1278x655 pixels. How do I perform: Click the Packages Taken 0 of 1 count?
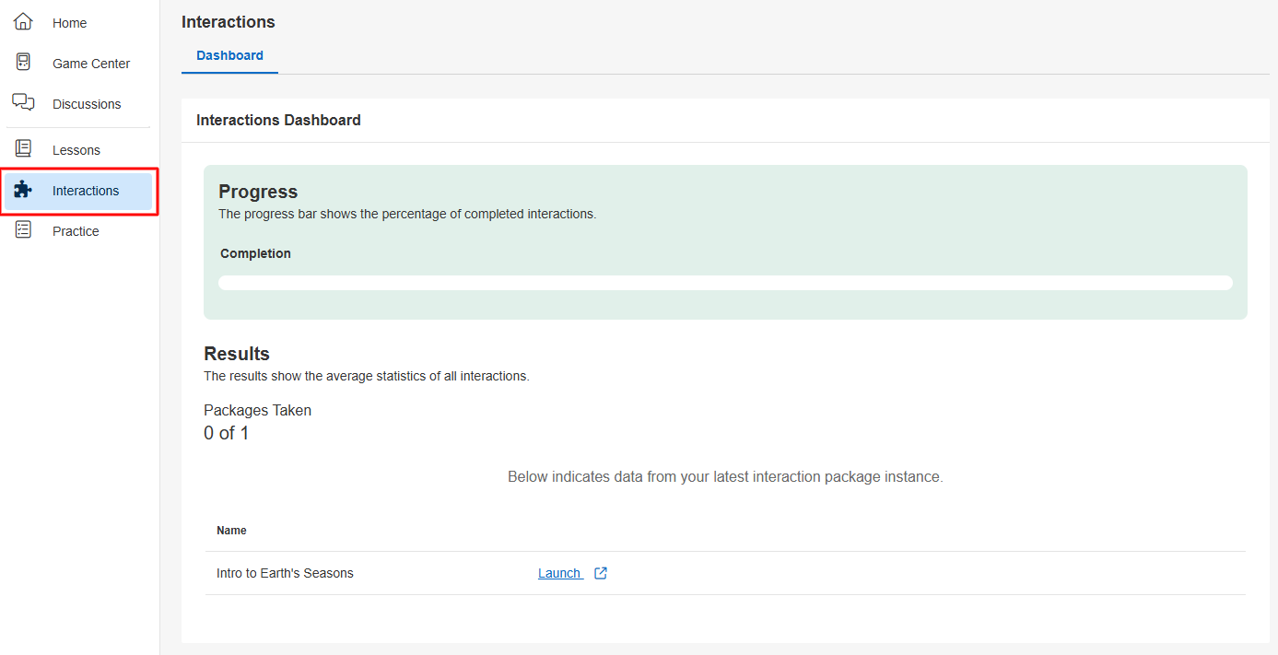[226, 433]
